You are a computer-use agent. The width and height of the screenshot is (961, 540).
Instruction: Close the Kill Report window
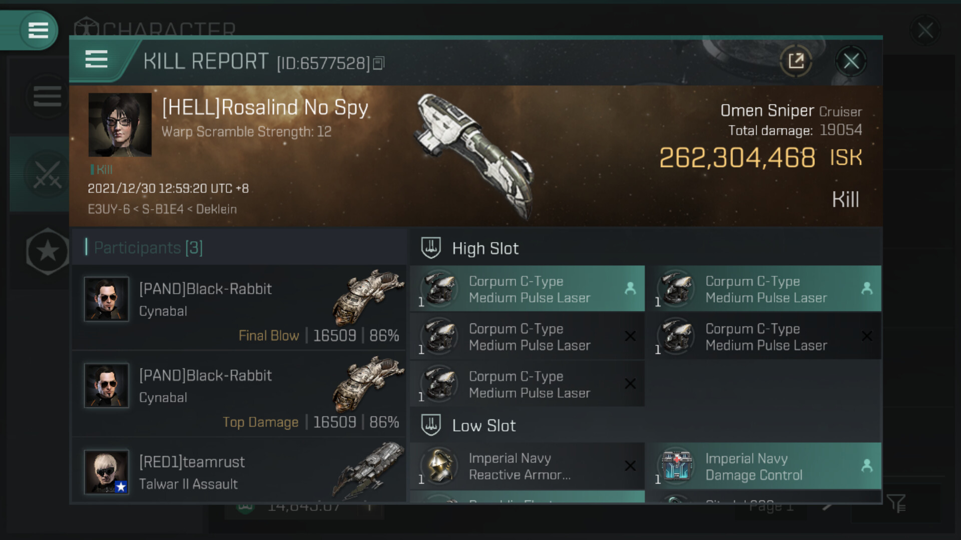click(851, 61)
